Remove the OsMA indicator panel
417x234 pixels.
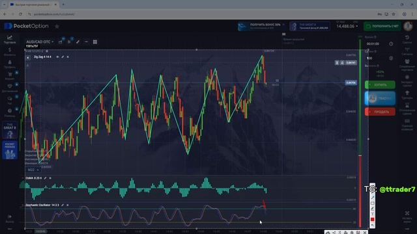pyautogui.click(x=50, y=178)
